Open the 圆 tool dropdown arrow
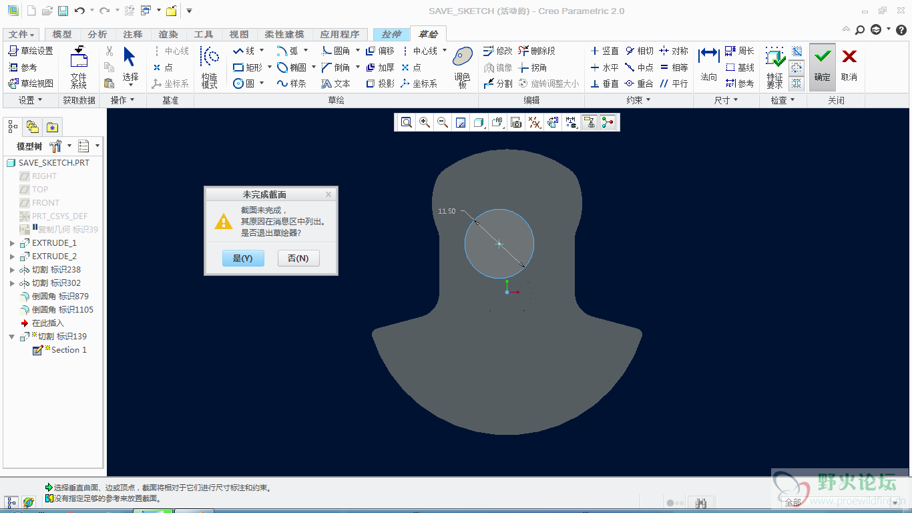Screen dimensions: 912x513 [262, 83]
